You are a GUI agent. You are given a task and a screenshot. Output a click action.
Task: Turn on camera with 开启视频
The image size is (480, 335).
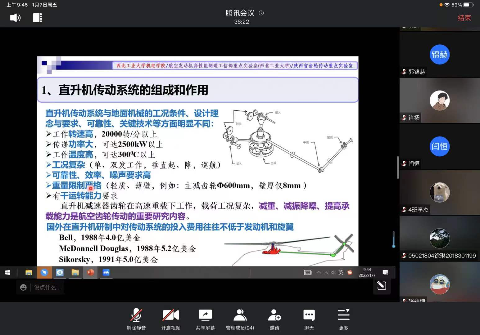[171, 319]
